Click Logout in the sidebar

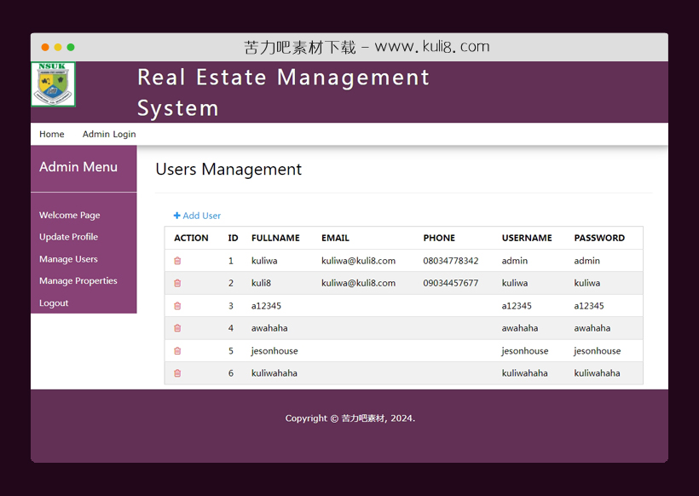tap(54, 303)
